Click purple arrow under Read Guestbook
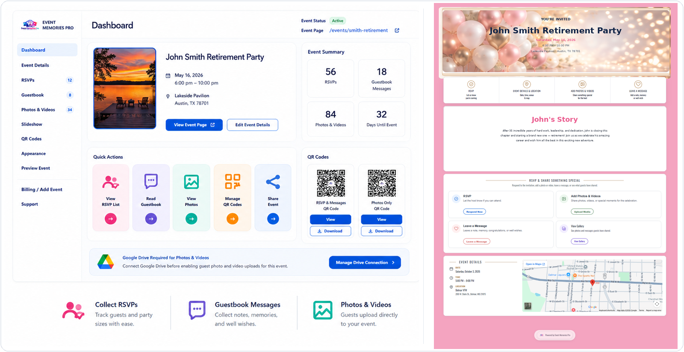Image resolution: width=684 pixels, height=352 pixels. tap(151, 219)
